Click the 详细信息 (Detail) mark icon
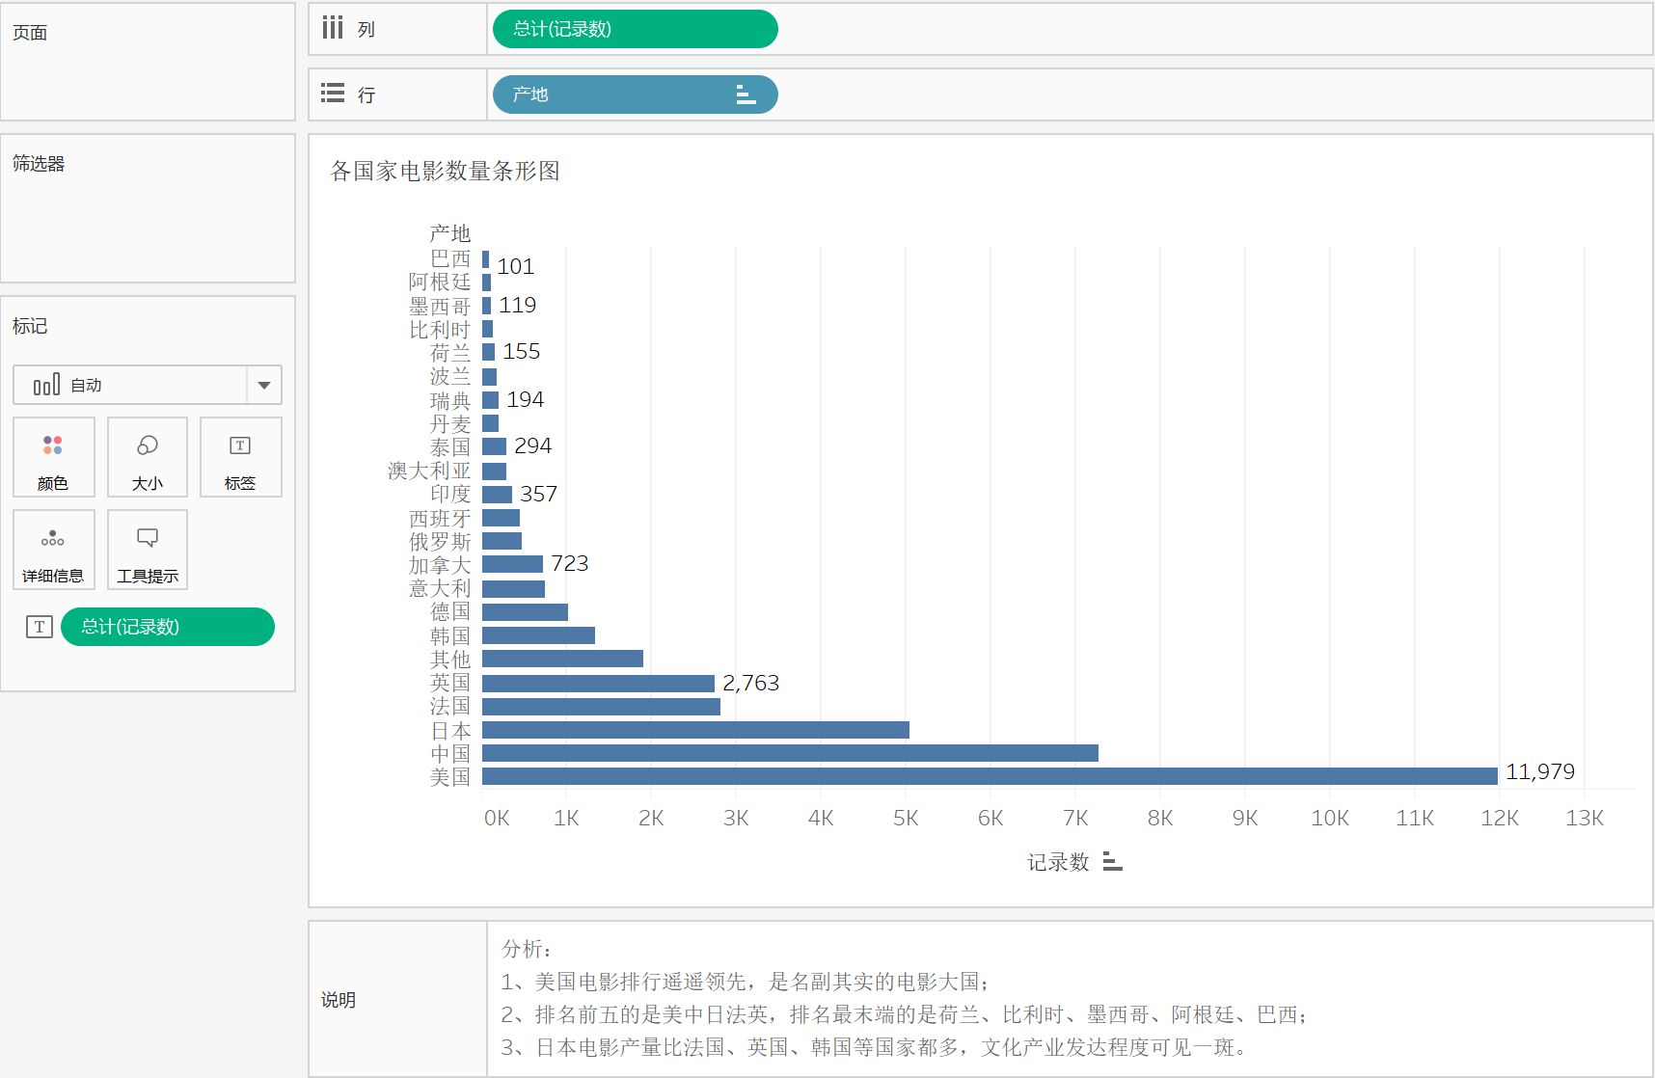1655x1078 pixels. pos(53,550)
